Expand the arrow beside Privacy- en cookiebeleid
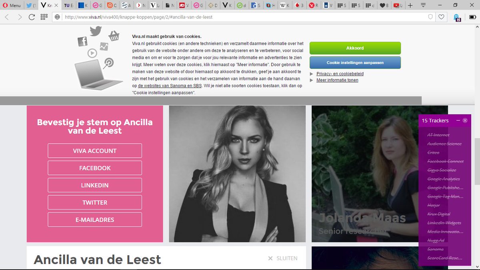 point(312,74)
